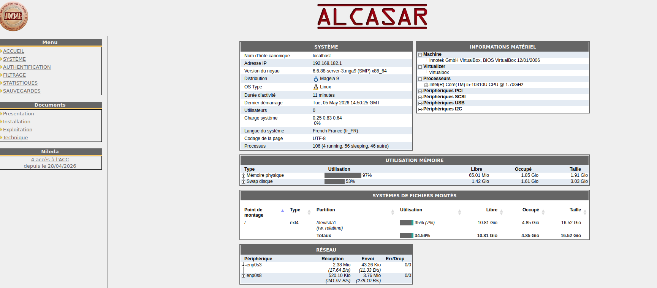Expand the Intel Core i5-10310U CPU node
Screen dimensions: 657x288
[x=426, y=85]
